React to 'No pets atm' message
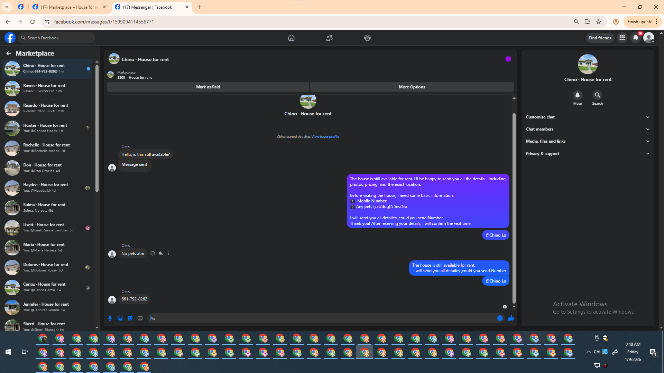Image resolution: width=664 pixels, height=373 pixels. pyautogui.click(x=153, y=253)
